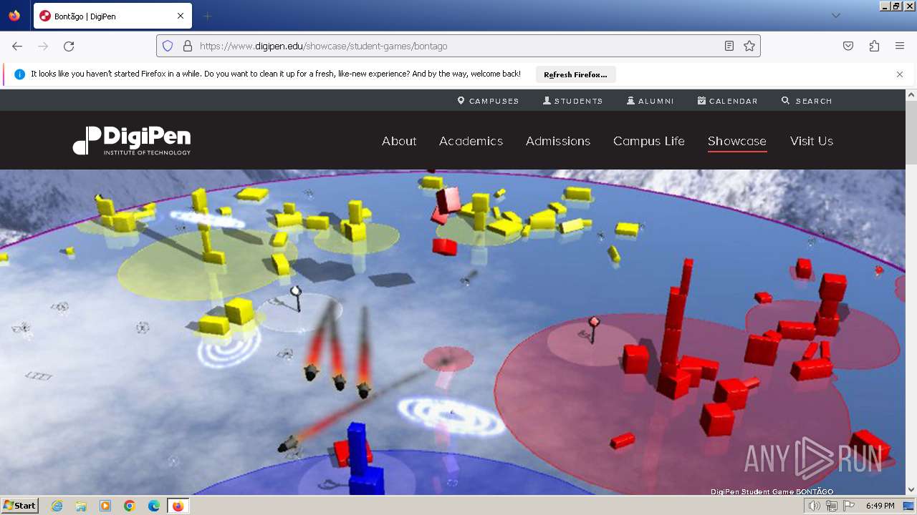Open the Students link
Image resolution: width=917 pixels, height=515 pixels.
pos(572,101)
